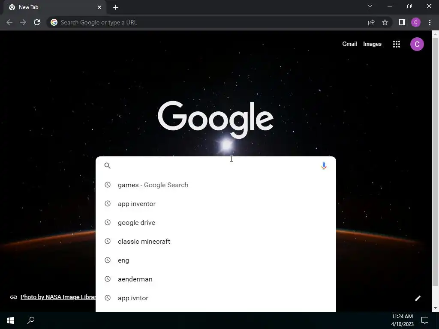This screenshot has width=439, height=329.
Task: Open a new tab with the plus button
Action: [x=116, y=7]
